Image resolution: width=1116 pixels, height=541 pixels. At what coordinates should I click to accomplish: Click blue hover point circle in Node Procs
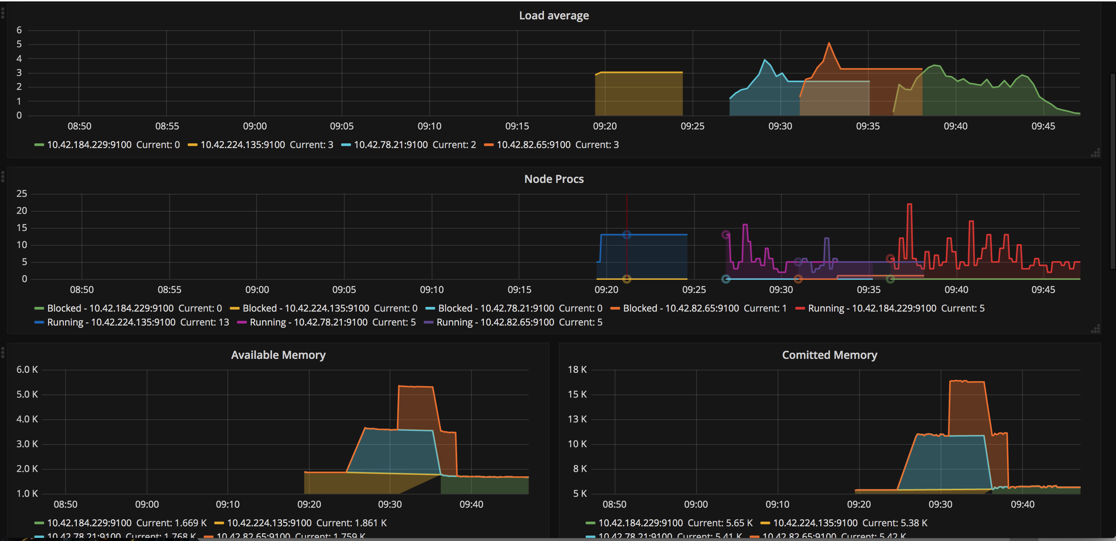tap(626, 234)
